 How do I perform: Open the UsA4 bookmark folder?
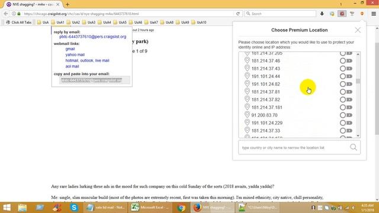pos(105,22)
